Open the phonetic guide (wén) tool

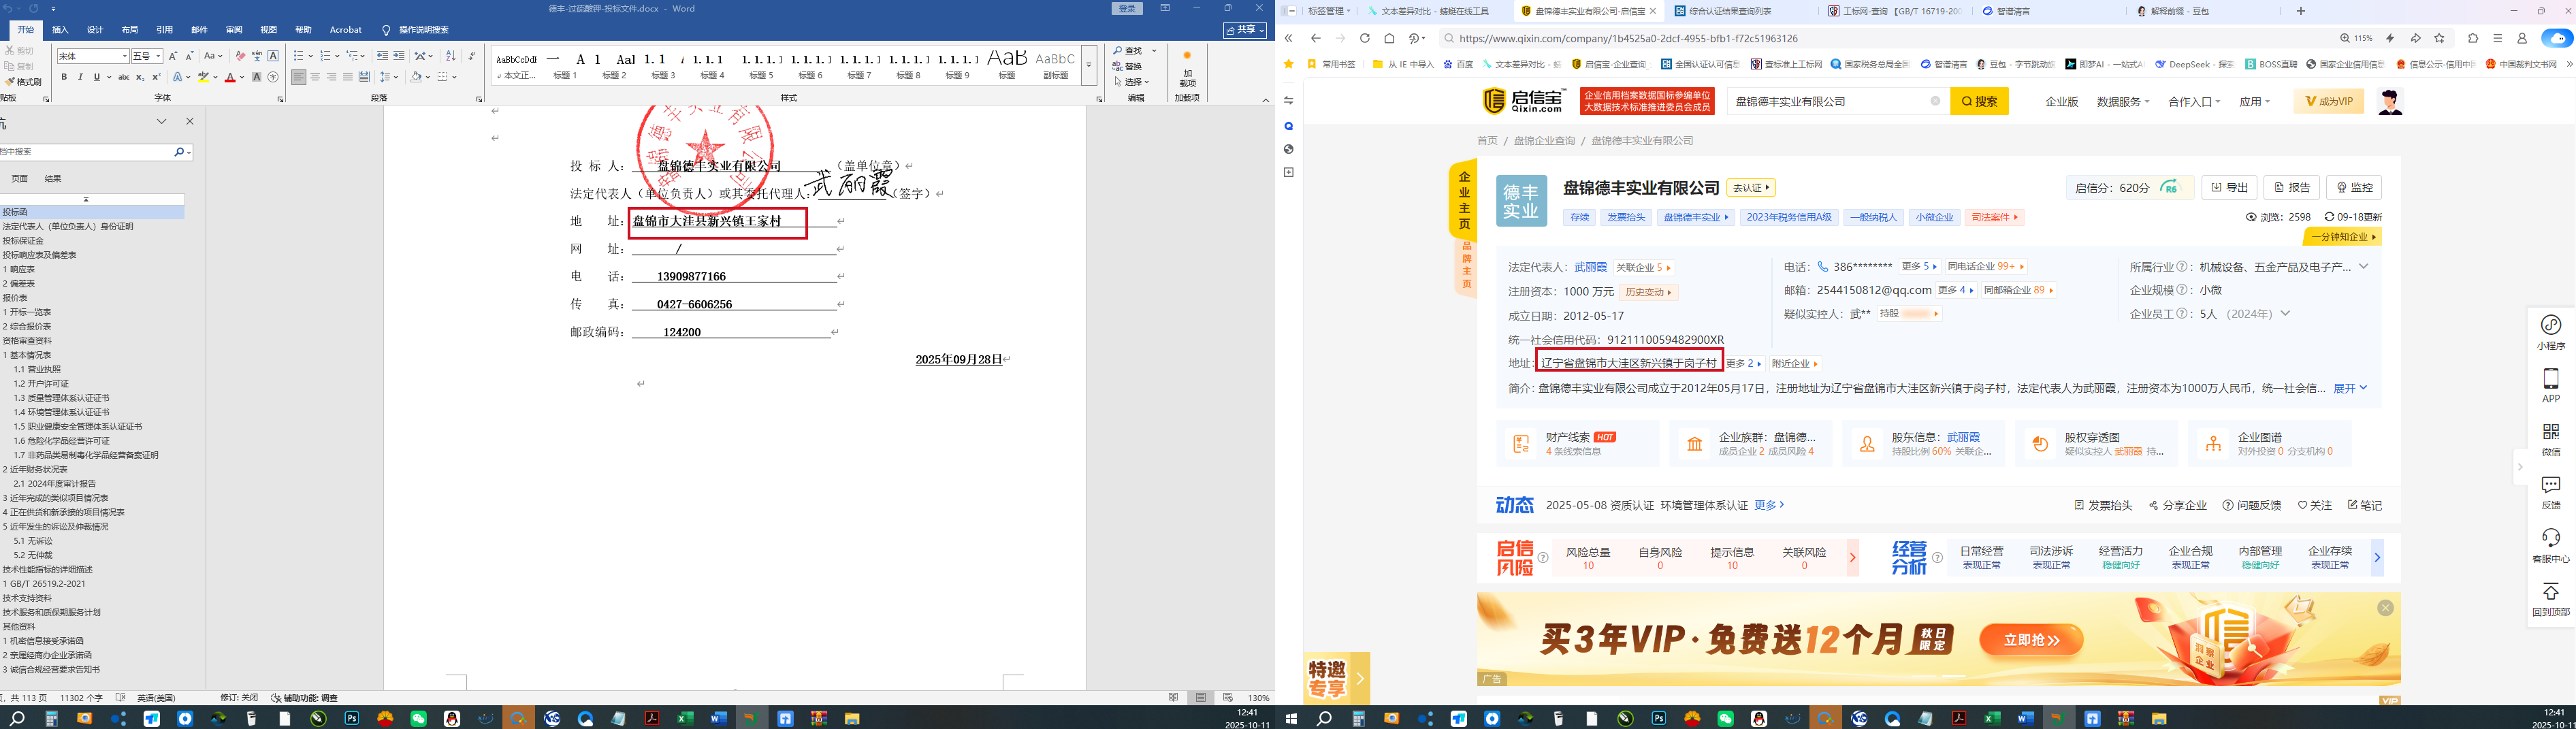[x=257, y=56]
